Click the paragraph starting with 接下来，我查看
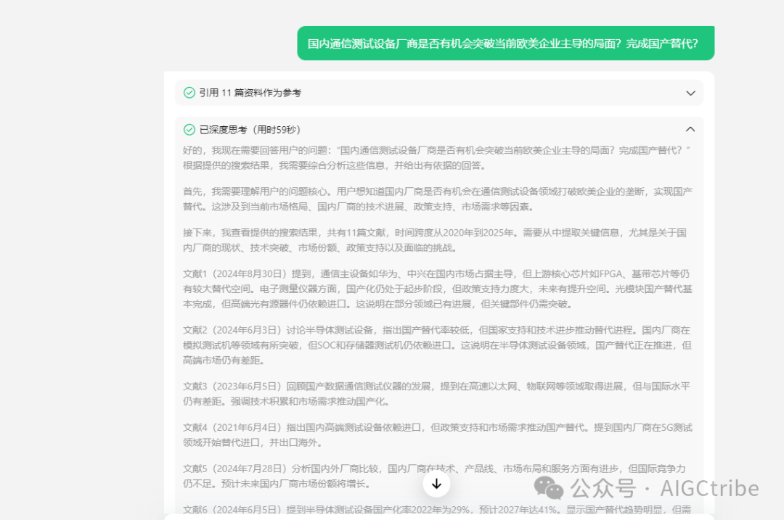784x520 pixels. [x=435, y=240]
